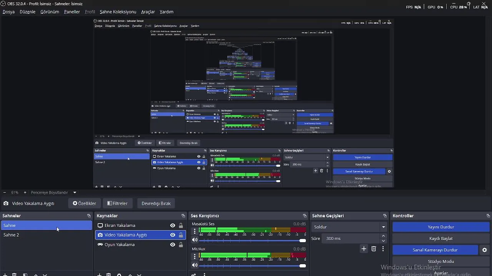Click the gamepad icon beside Oyun Yakalama

pos(100,245)
